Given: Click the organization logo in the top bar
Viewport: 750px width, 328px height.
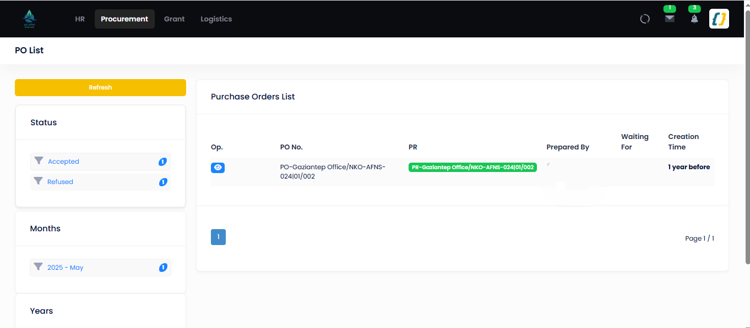Looking at the screenshot, I should tap(30, 19).
